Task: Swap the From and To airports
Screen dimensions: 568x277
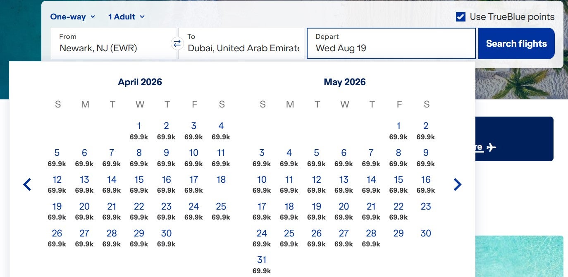Action: click(x=177, y=43)
